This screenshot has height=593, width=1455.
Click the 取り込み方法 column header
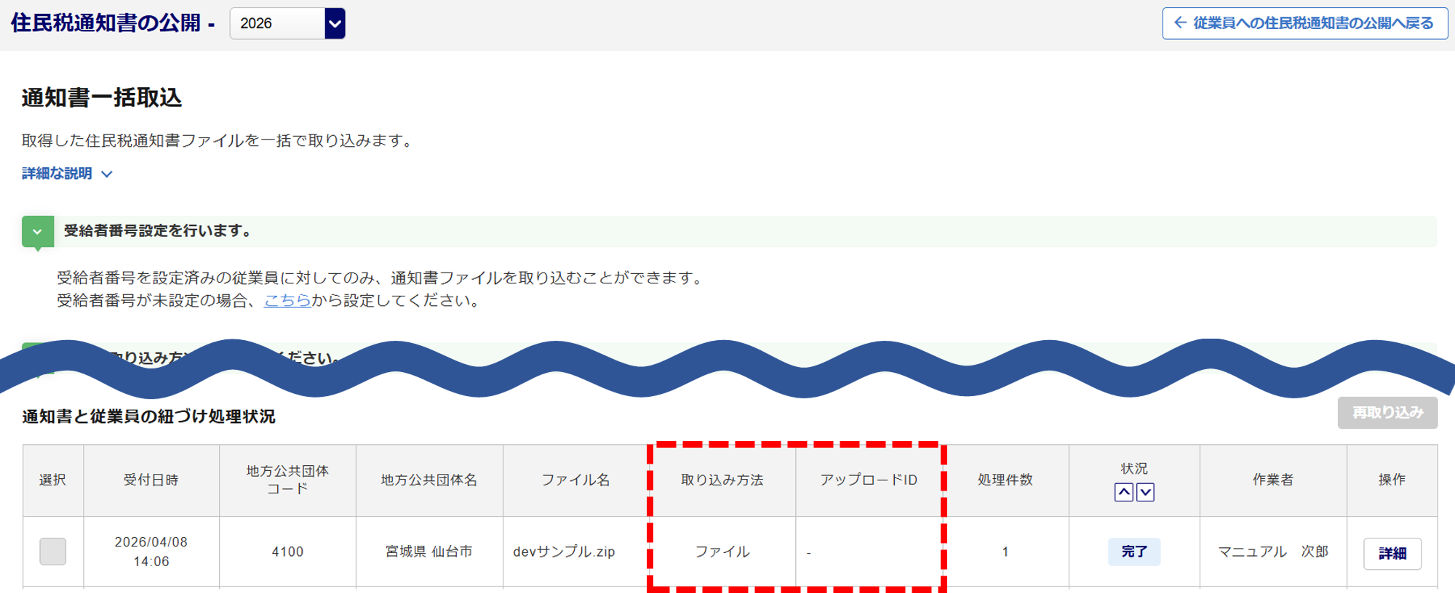(722, 480)
